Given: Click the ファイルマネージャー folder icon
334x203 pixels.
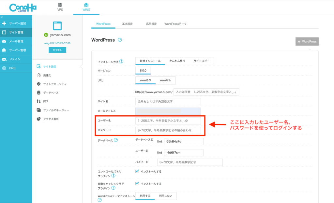Looking at the screenshot, I should click(x=38, y=110).
